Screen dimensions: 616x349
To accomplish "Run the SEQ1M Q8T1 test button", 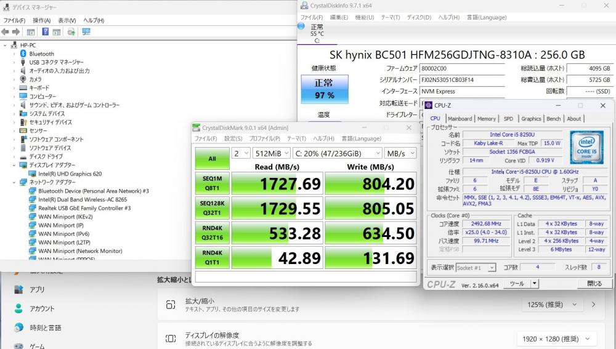I will 212,183.
